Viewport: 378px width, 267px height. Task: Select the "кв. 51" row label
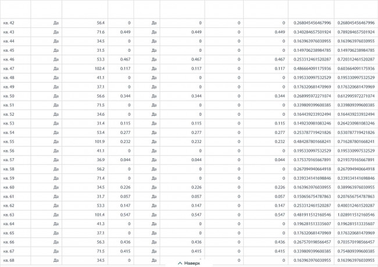(9, 105)
